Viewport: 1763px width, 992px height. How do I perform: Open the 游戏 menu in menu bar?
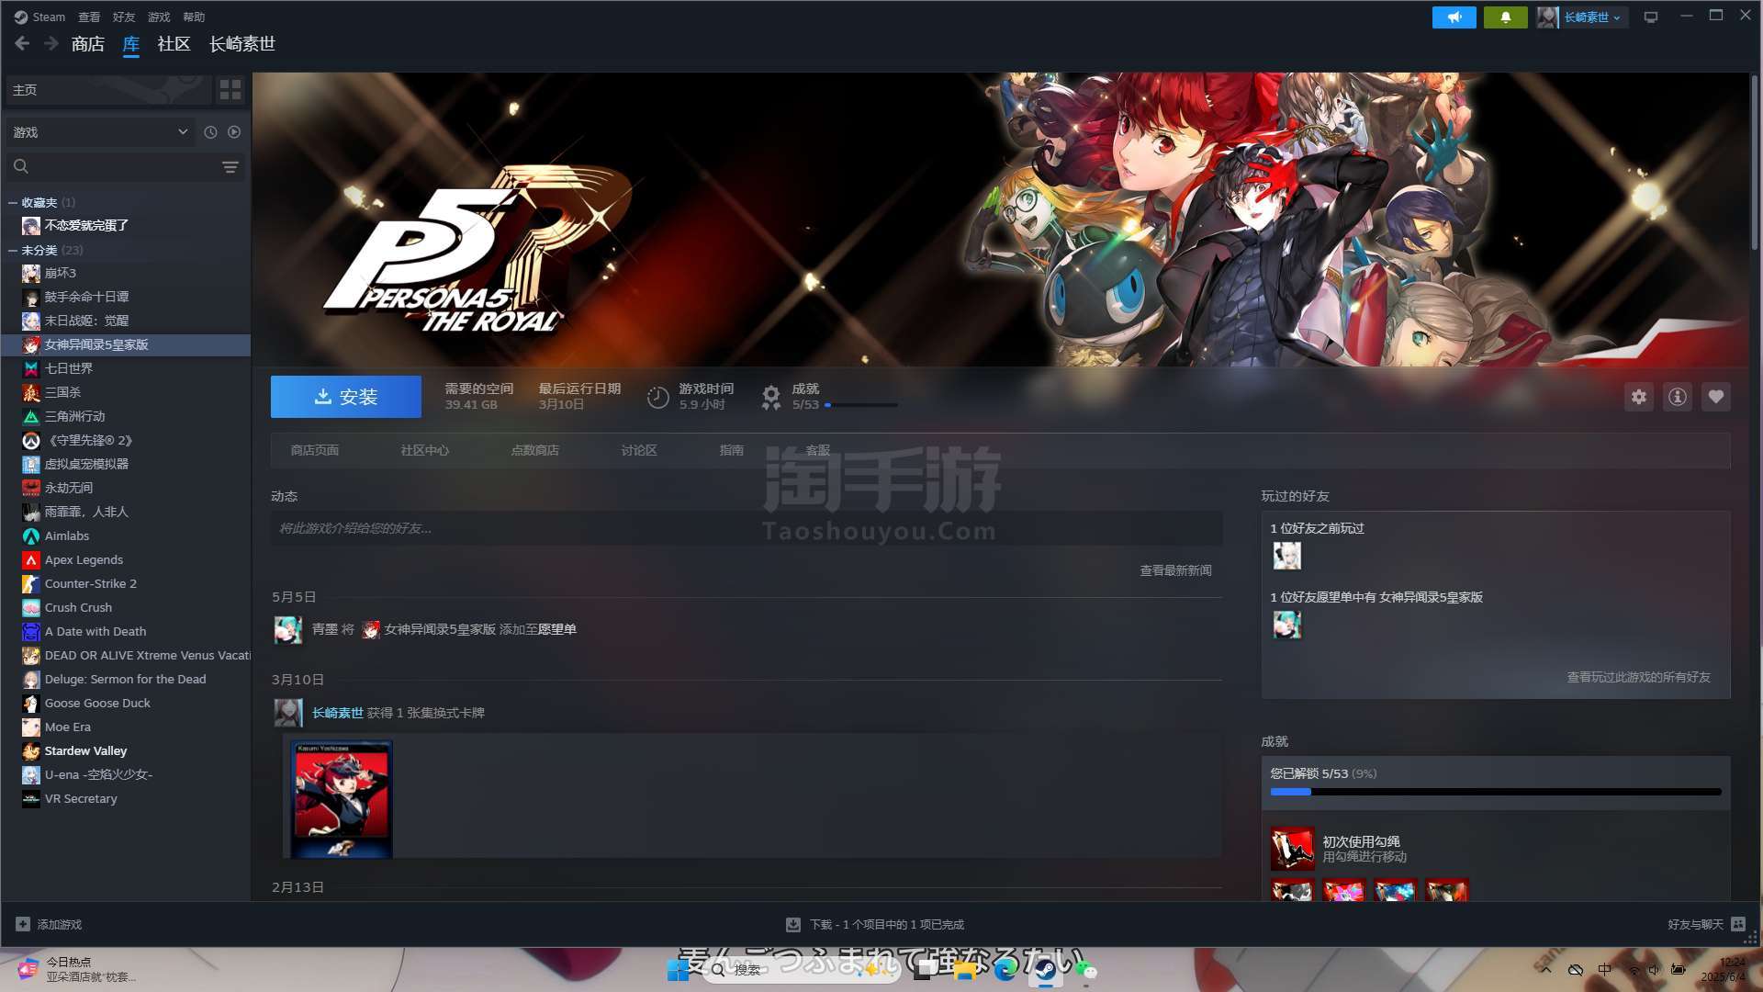point(159,17)
